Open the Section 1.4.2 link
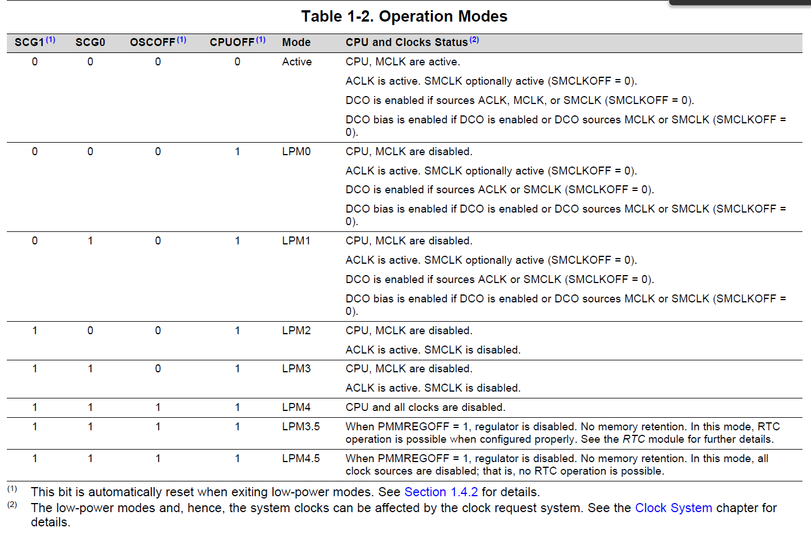Image resolution: width=811 pixels, height=536 pixels. (441, 492)
